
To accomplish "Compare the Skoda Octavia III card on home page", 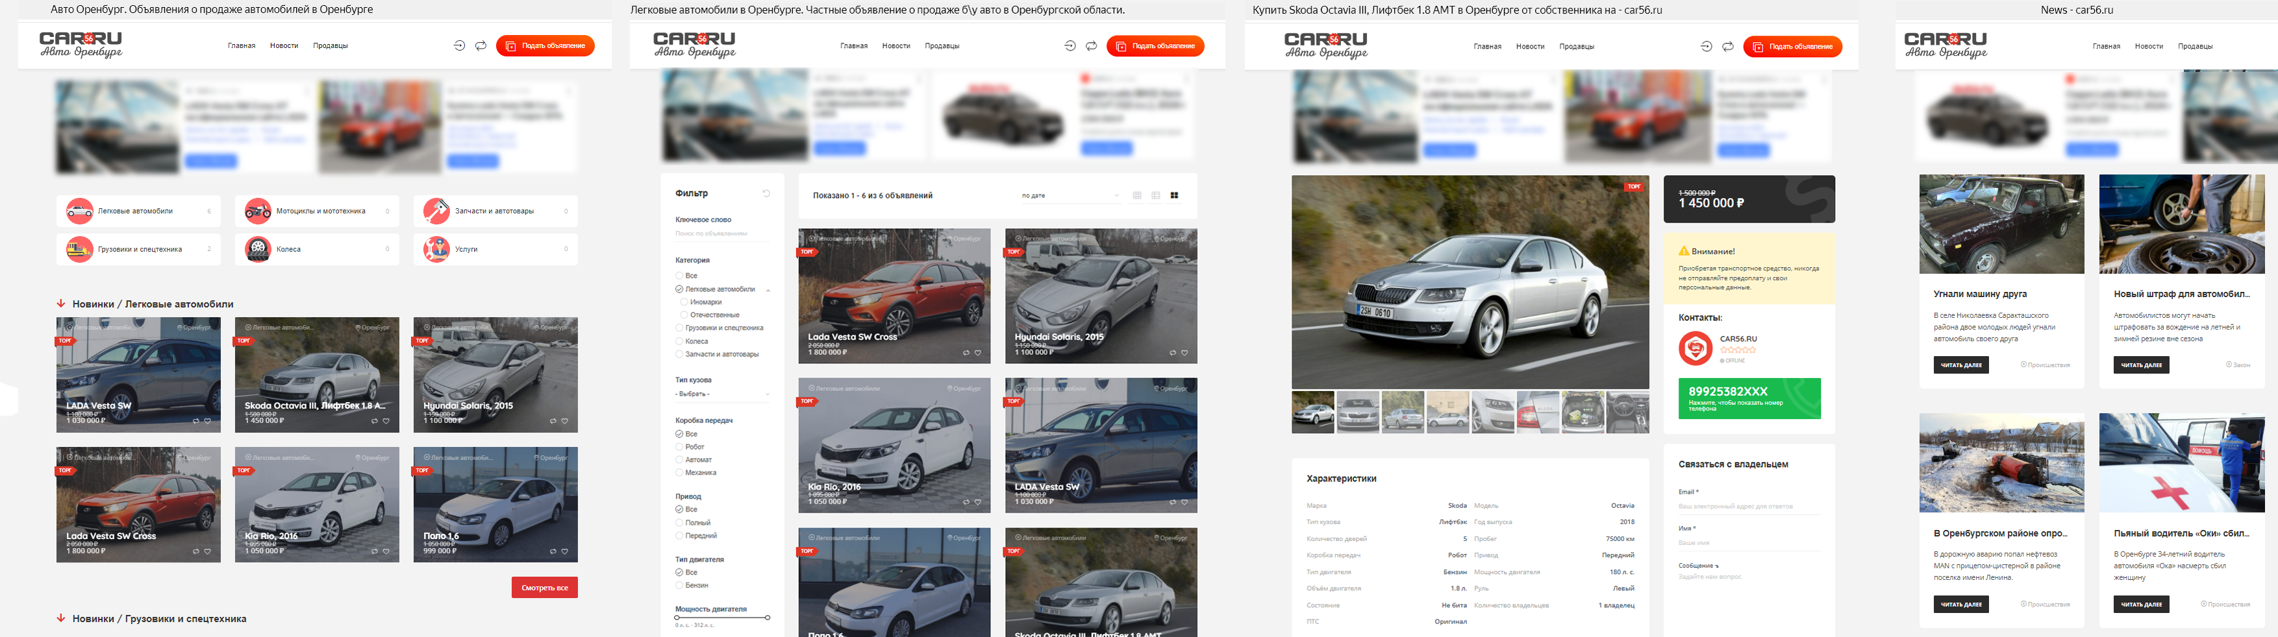I will coord(374,420).
